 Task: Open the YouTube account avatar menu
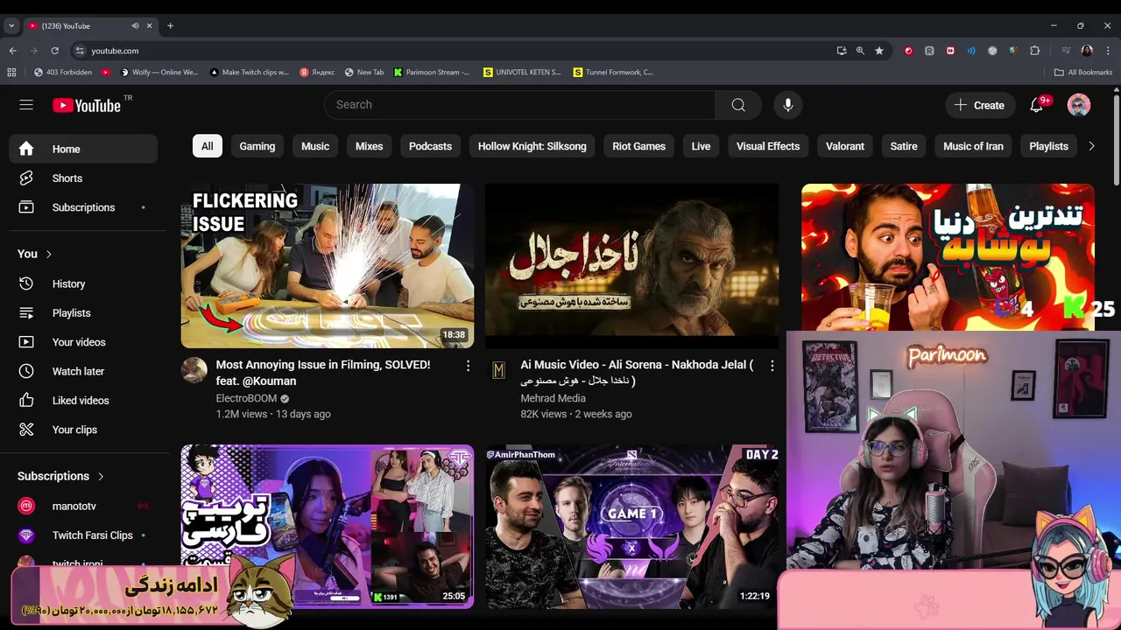[x=1079, y=105]
